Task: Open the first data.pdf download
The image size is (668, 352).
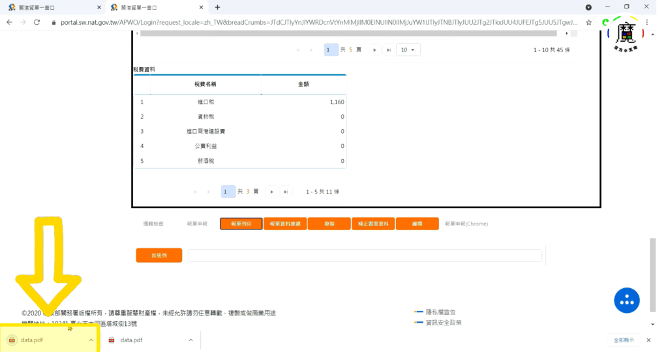Action: [x=32, y=340]
